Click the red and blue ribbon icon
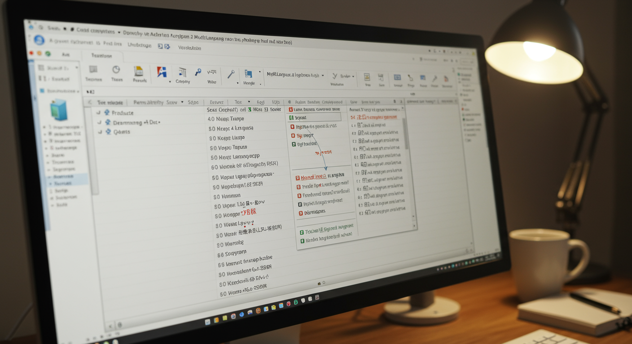The width and height of the screenshot is (632, 344). point(162,72)
